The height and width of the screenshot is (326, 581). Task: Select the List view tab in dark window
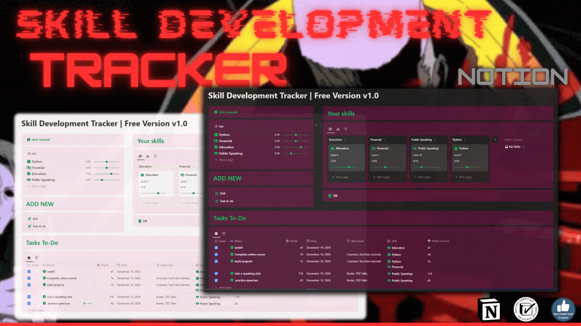[x=218, y=126]
